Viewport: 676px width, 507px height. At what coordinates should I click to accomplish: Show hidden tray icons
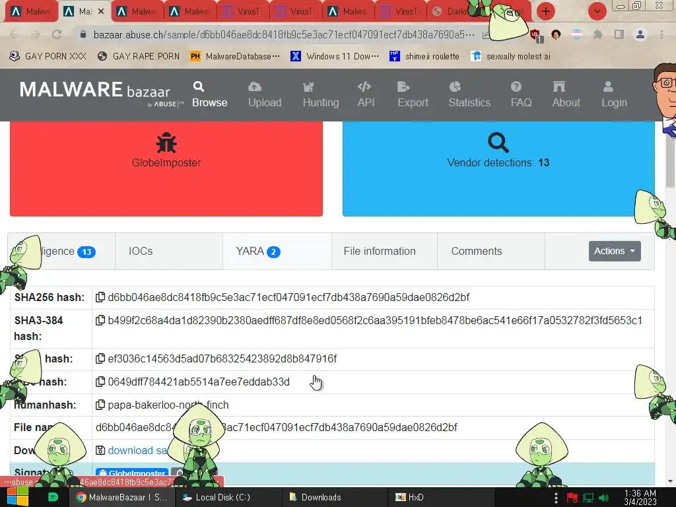pyautogui.click(x=556, y=498)
